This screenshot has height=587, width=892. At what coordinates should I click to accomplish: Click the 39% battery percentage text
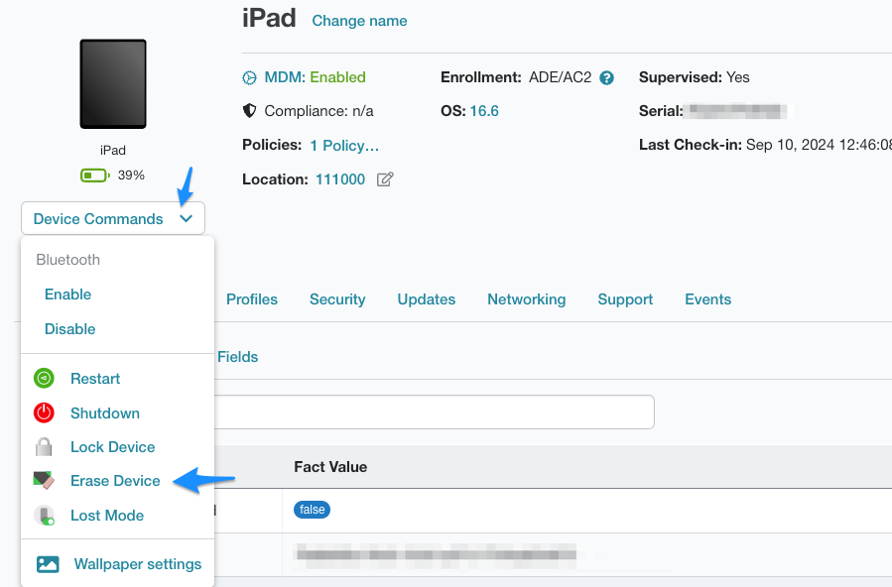tap(131, 176)
